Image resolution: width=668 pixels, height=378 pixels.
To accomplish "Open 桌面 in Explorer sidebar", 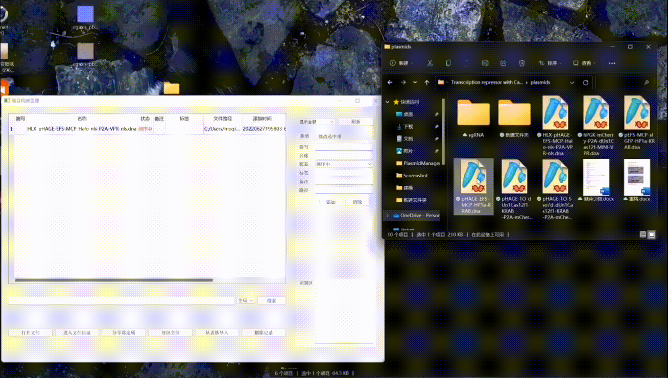I will pos(408,114).
